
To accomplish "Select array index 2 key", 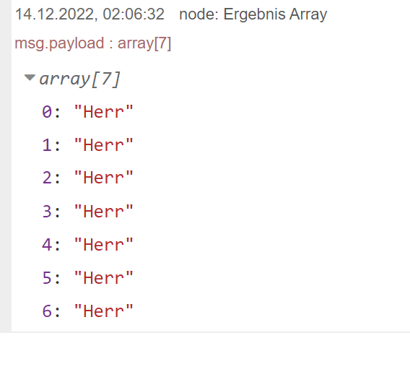I will (x=47, y=178).
